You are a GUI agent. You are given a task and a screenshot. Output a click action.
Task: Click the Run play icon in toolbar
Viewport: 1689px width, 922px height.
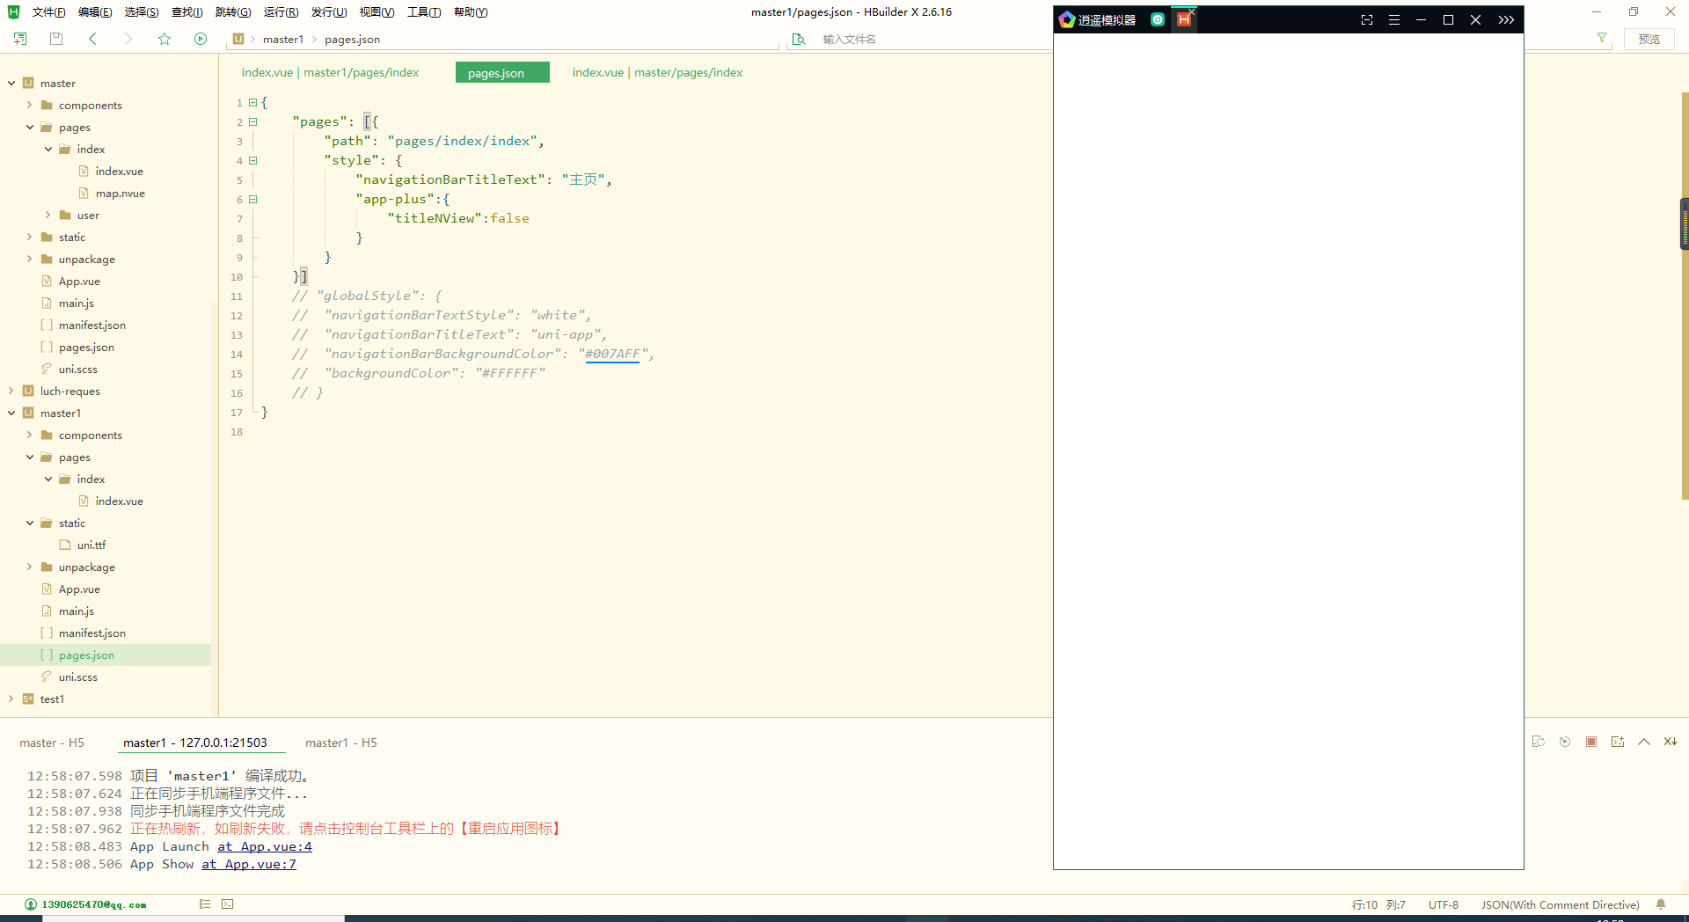coord(201,39)
